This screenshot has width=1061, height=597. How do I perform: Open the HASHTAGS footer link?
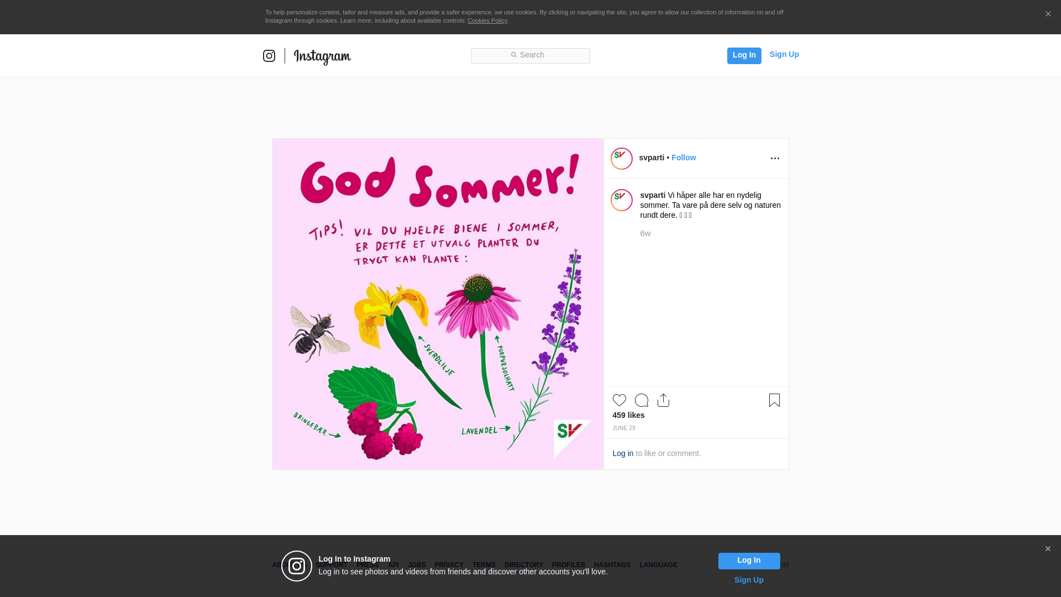click(x=612, y=565)
